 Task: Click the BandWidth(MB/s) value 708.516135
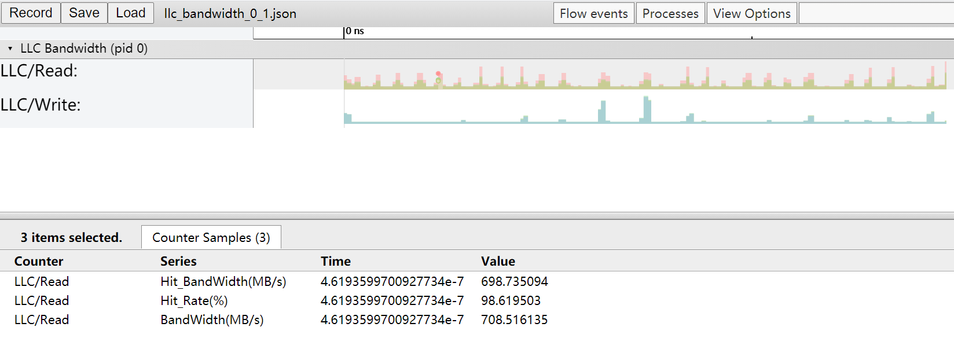[514, 319]
